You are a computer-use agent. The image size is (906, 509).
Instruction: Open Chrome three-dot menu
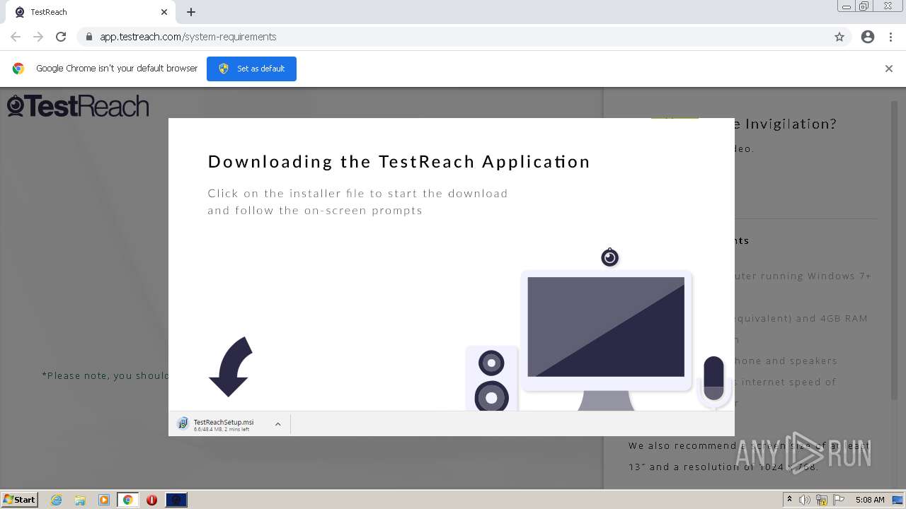click(x=891, y=37)
